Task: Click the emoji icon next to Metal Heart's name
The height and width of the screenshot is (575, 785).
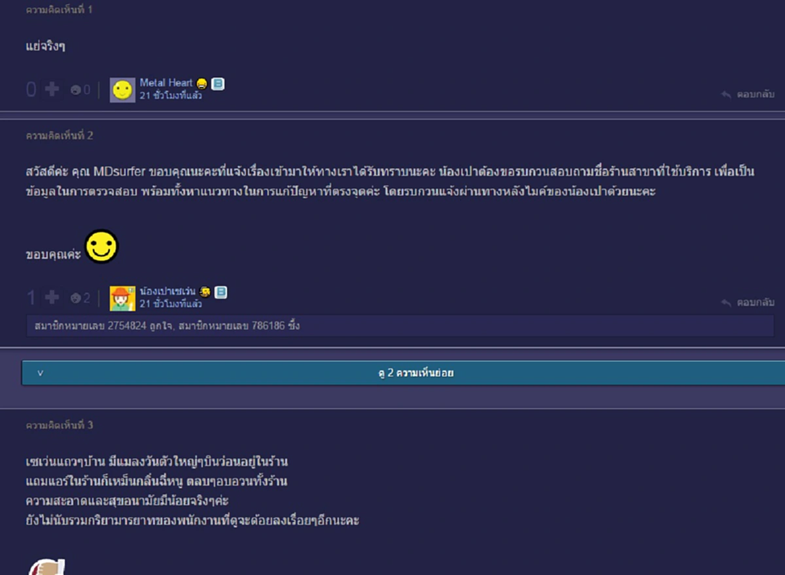Action: pyautogui.click(x=201, y=84)
